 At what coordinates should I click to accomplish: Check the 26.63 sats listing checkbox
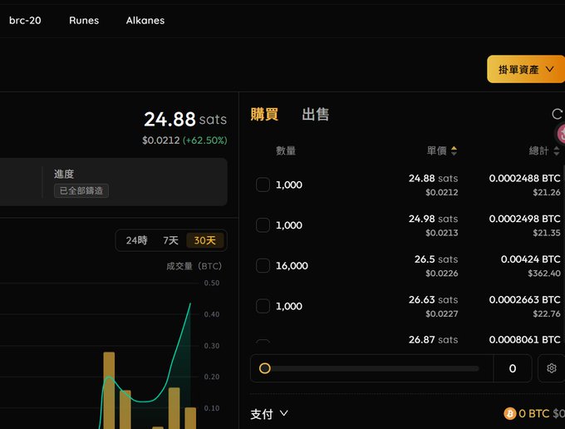pyautogui.click(x=263, y=306)
